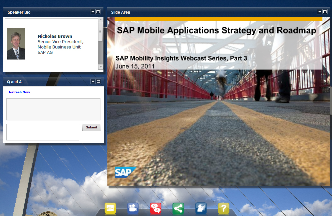This screenshot has width=332, height=216.
Task: Click Nicholas Brown's portrait photo
Action: [16, 43]
